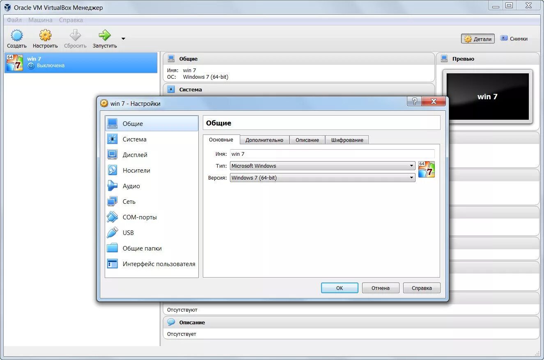Click the Система section chip icon in details
Image resolution: width=544 pixels, height=360 pixels.
click(171, 89)
